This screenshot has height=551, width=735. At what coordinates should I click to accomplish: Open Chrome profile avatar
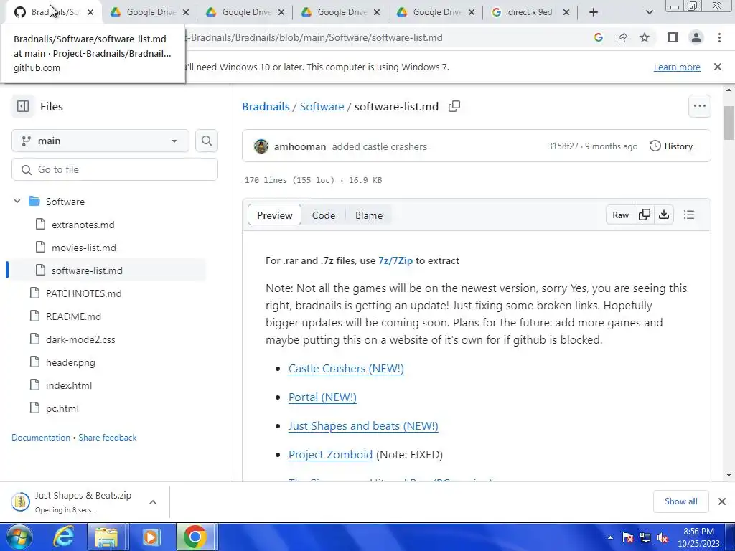(x=696, y=37)
